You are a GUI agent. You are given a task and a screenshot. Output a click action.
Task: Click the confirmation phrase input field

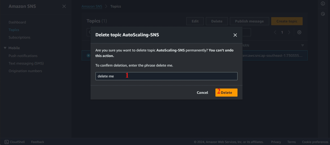[166, 76]
